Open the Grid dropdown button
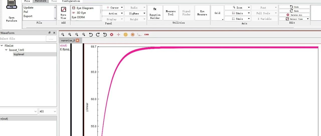The image size is (321, 136). [x=217, y=13]
